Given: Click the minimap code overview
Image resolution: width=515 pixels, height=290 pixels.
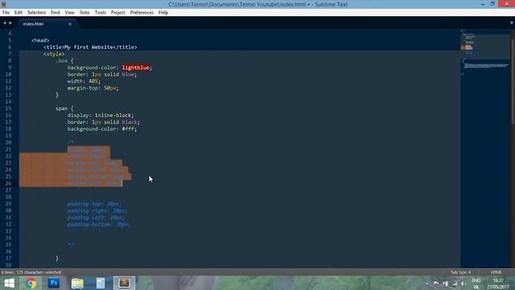Looking at the screenshot, I should tap(485, 52).
